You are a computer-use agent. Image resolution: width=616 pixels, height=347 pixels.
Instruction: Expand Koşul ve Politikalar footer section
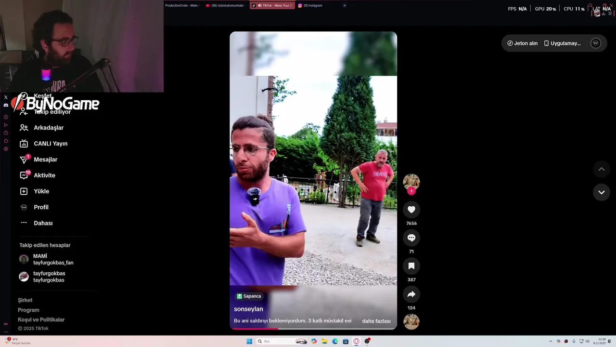tap(41, 320)
